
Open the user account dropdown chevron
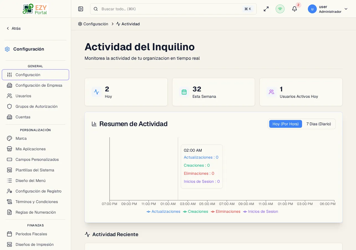[346, 9]
